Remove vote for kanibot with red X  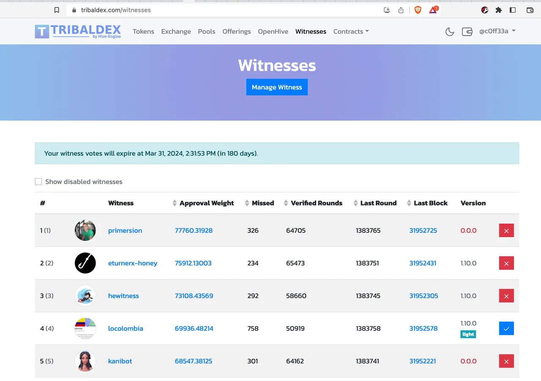[506, 361]
